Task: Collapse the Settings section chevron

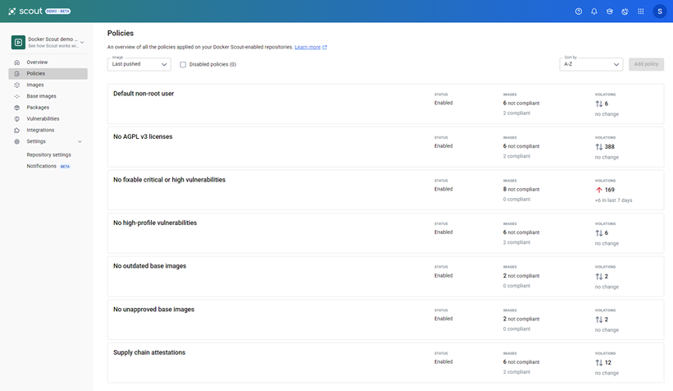Action: [80, 141]
